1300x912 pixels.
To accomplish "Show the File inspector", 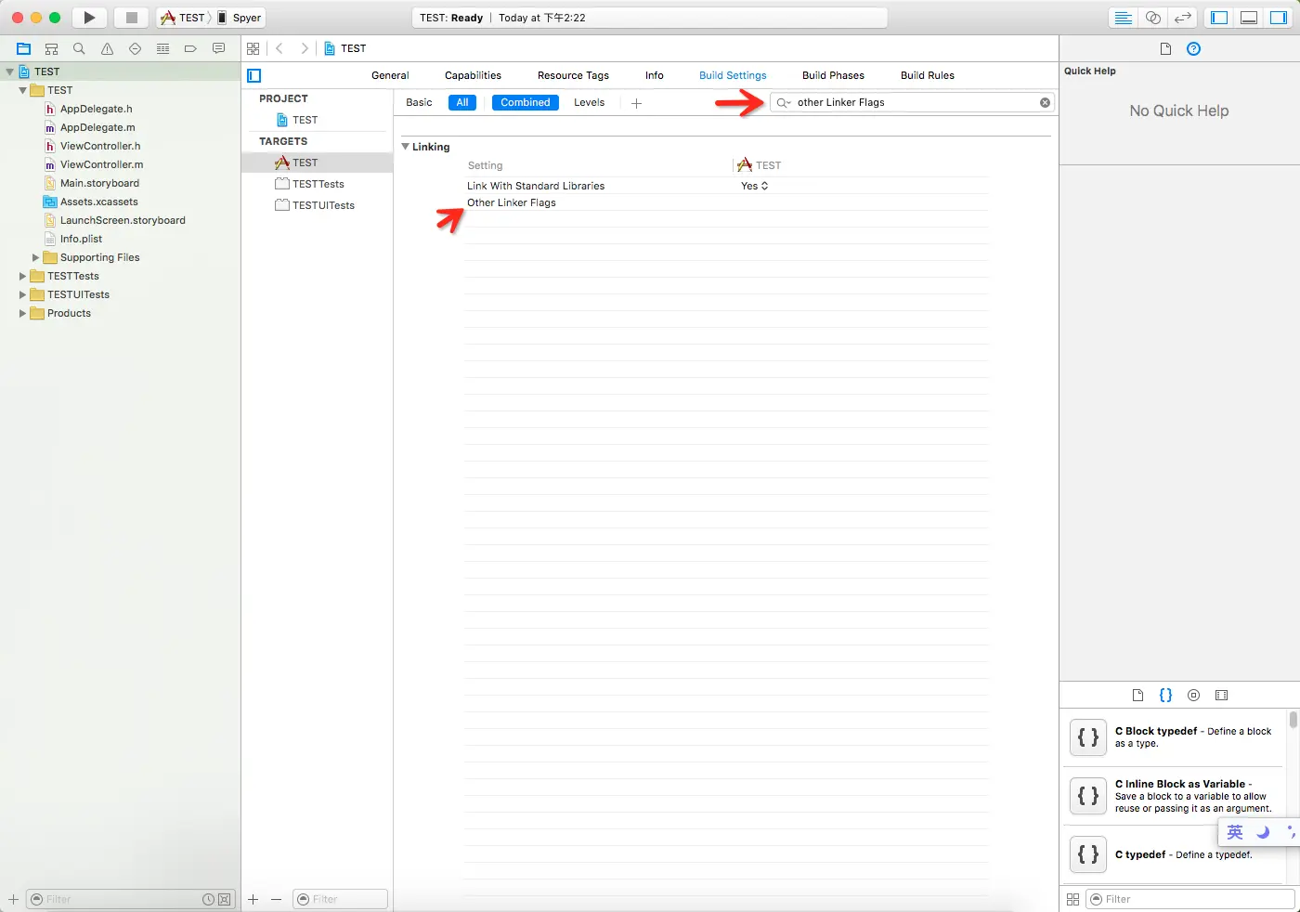I will coord(1165,48).
